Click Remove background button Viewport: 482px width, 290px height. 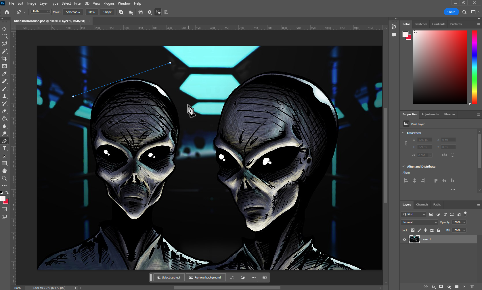205,278
